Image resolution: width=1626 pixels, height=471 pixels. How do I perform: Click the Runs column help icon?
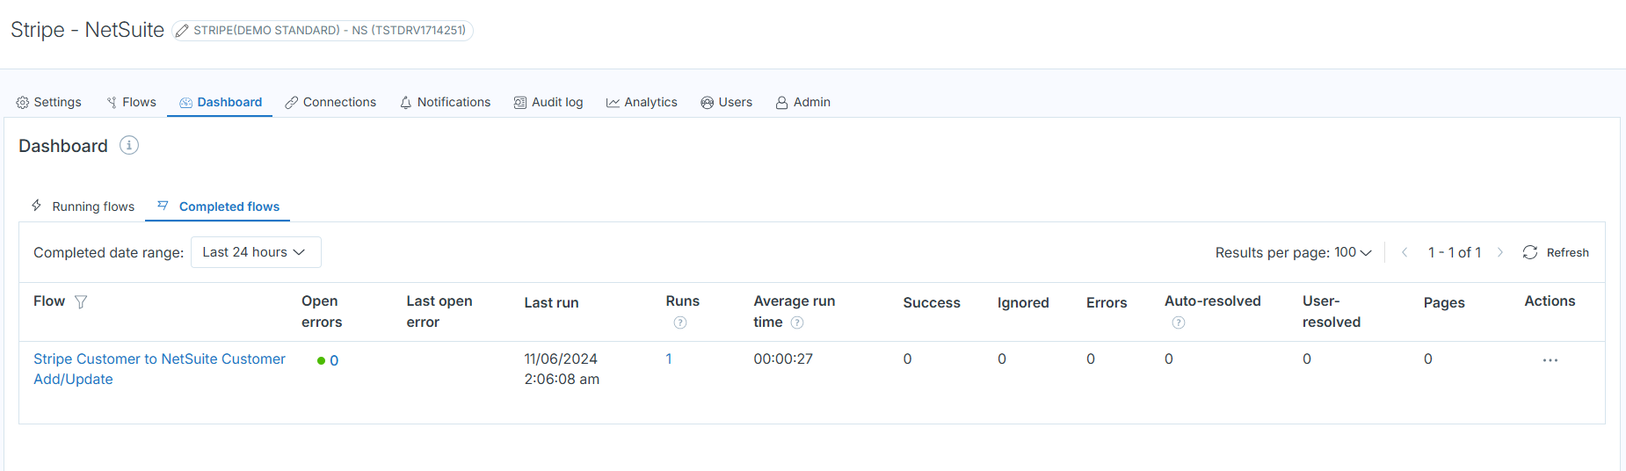(679, 322)
